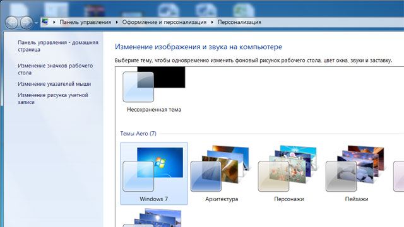404x227 pixels.
Task: Open Панель управления - домашняя страница link
Action: click(x=58, y=46)
